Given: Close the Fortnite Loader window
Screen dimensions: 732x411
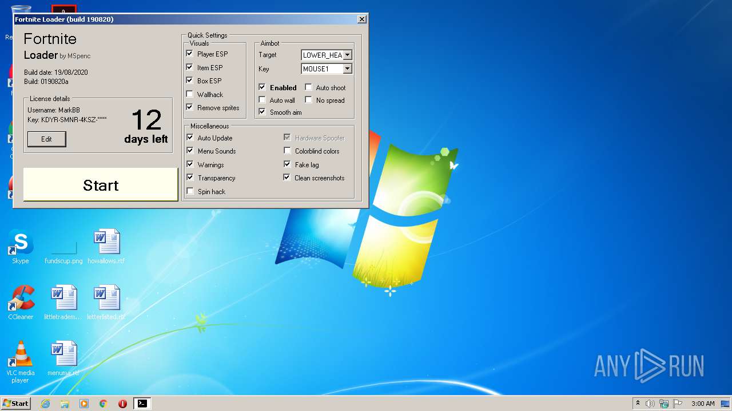Looking at the screenshot, I should [361, 19].
